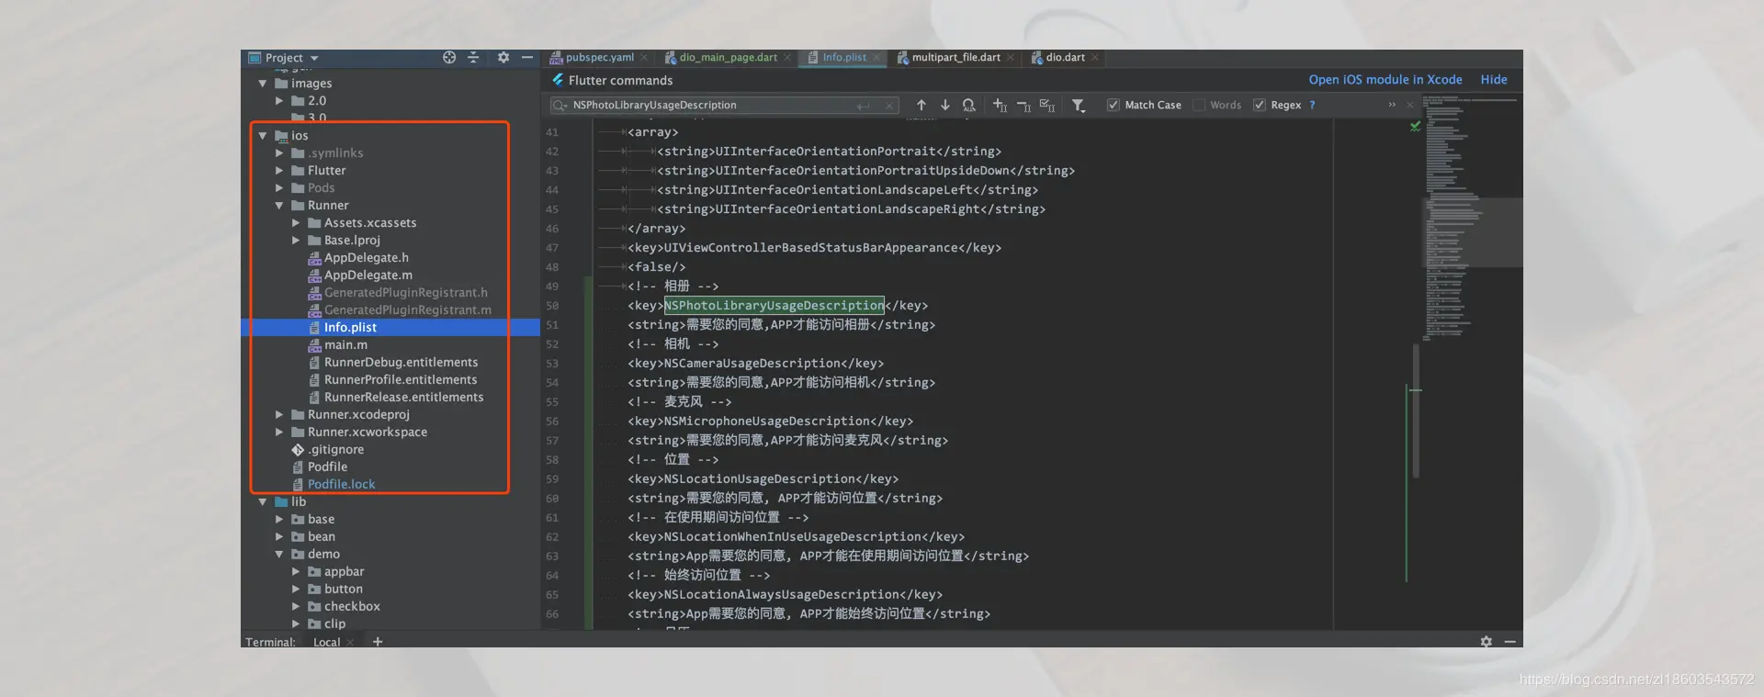Select all occurrences icon in find bar
This screenshot has height=697, width=1764.
[x=1047, y=106]
